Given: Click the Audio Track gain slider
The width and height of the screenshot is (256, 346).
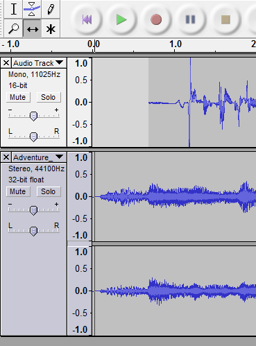Looking at the screenshot, I should tap(34, 116).
